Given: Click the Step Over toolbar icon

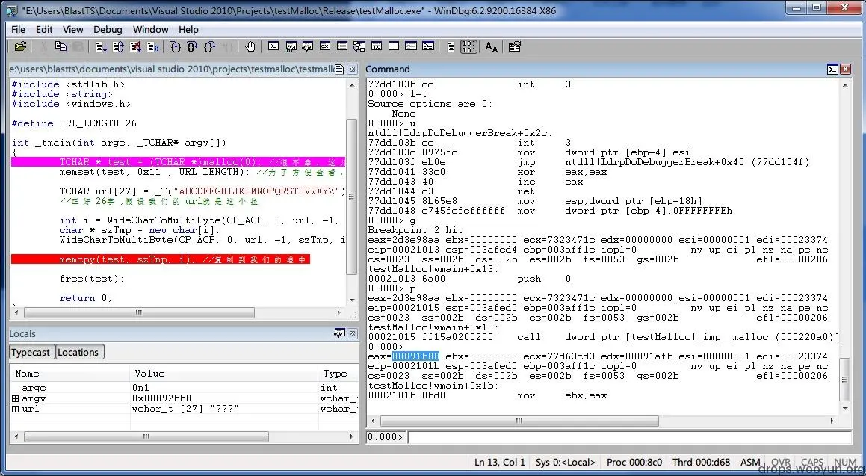Looking at the screenshot, I should (x=192, y=47).
